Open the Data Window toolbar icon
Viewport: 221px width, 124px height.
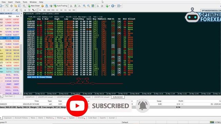[x=11, y=6]
